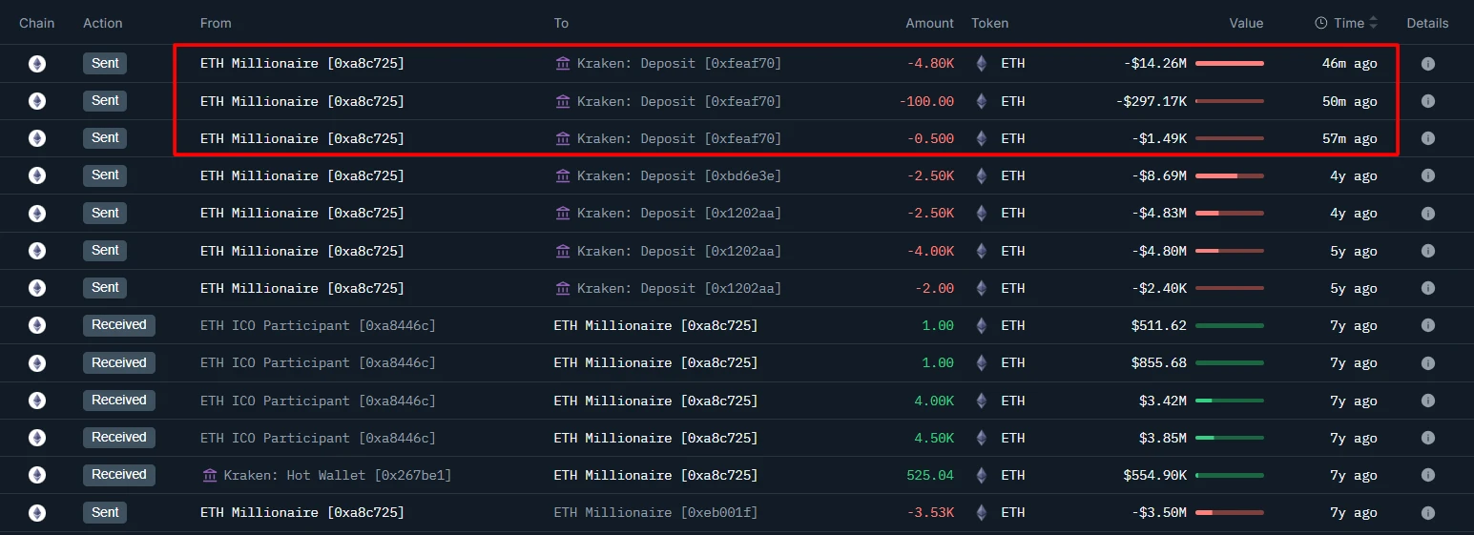Click the Value column header

click(x=1246, y=23)
